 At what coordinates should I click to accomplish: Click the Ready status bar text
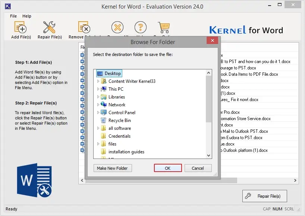(x=12, y=209)
